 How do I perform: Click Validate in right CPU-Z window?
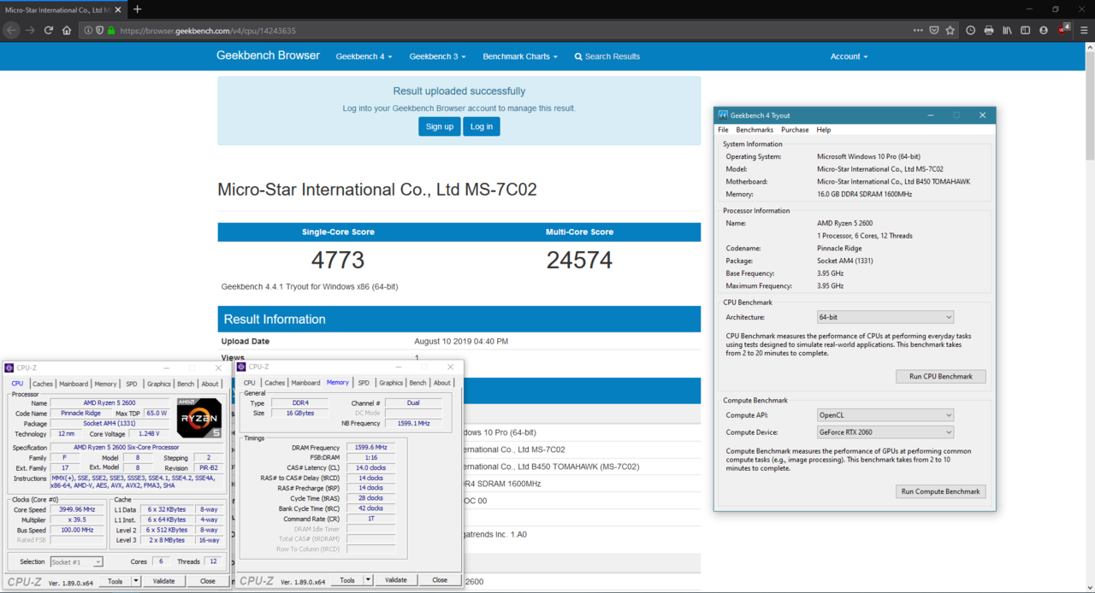395,580
